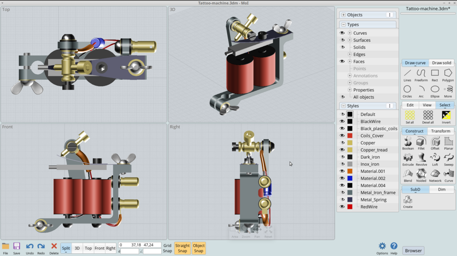Toggle visibility eye for Coils_Cover style
The width and height of the screenshot is (457, 256).
point(342,135)
